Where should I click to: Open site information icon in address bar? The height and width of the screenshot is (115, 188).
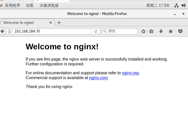pyautogui.click(x=10, y=31)
